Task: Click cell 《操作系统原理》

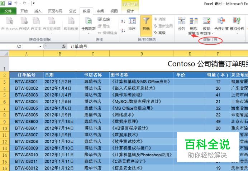Action: (142, 95)
